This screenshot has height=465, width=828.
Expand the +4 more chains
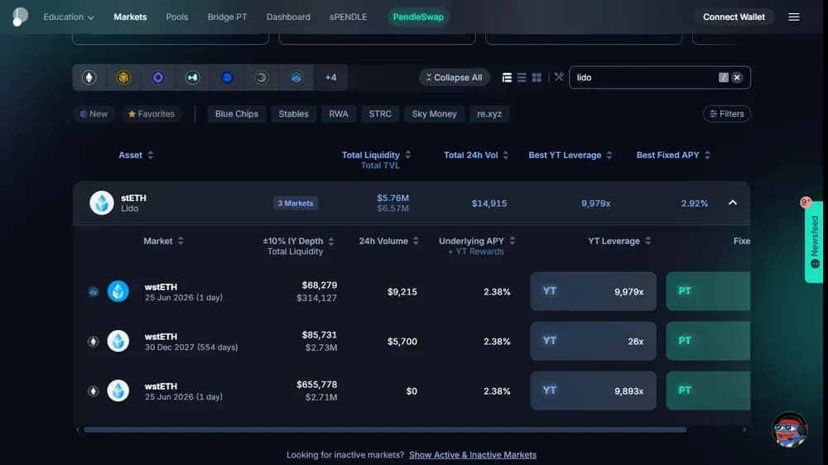pyautogui.click(x=330, y=78)
